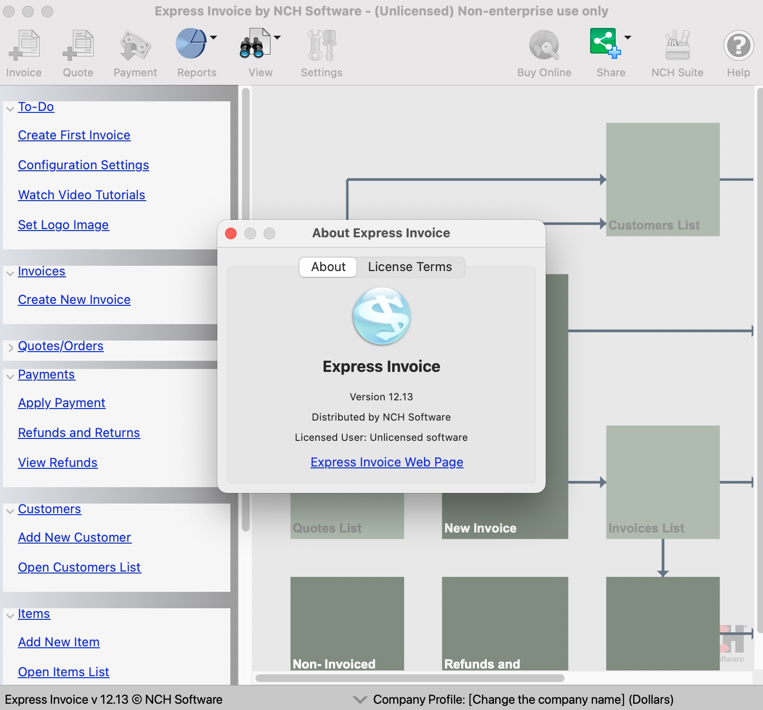Viewport: 763px width, 710px height.
Task: Click the Payments section heading
Action: click(46, 374)
